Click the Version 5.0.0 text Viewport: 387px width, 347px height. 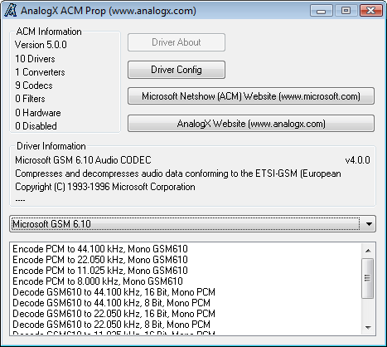[41, 45]
